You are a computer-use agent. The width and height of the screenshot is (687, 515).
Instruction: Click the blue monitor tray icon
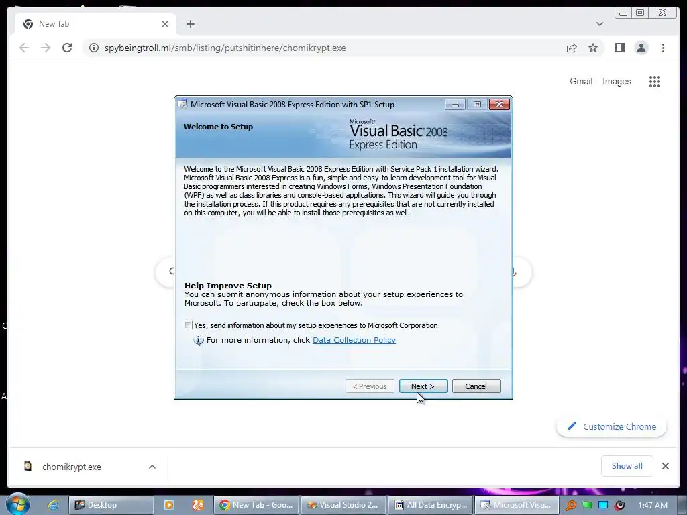603,505
